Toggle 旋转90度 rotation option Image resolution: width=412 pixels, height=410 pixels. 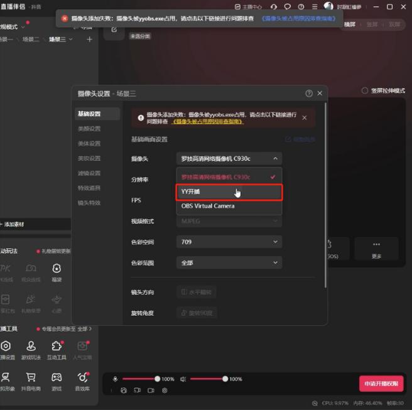coord(197,313)
